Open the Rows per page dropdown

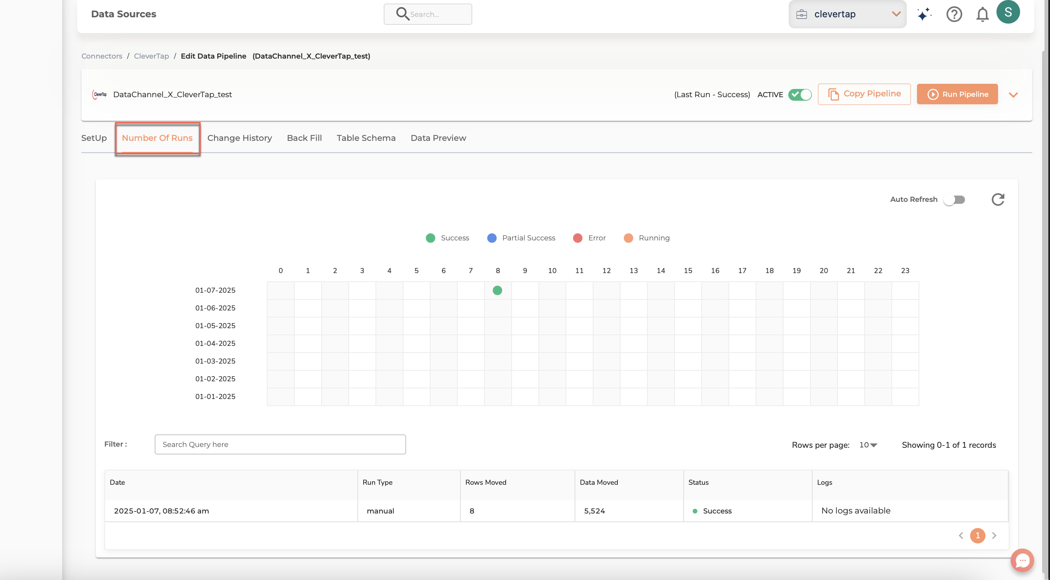pyautogui.click(x=868, y=445)
